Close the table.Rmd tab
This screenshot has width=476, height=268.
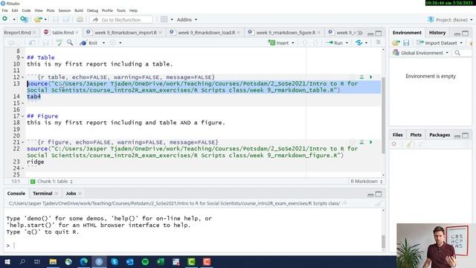77,33
